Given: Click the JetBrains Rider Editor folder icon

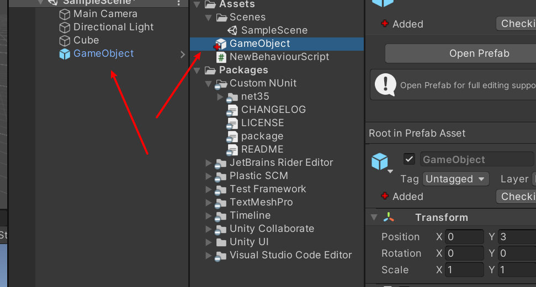Looking at the screenshot, I should tap(220, 164).
